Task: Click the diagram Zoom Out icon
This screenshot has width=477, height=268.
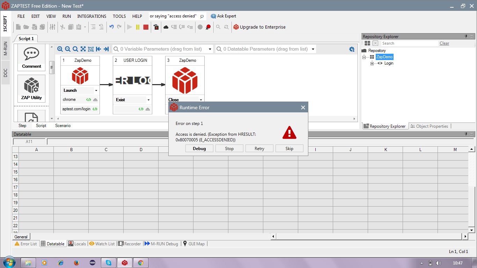Action: [68, 49]
